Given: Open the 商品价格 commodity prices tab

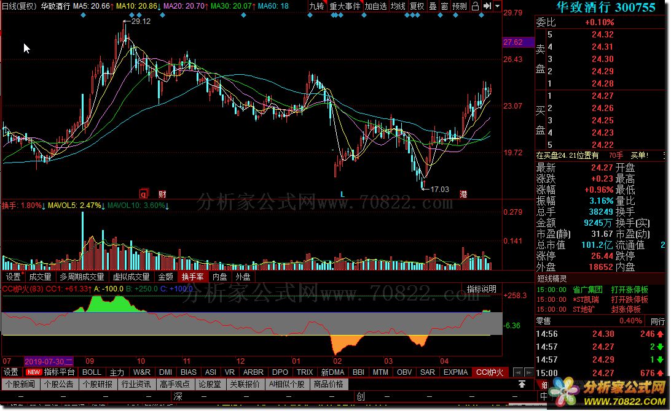Looking at the screenshot, I should click(x=328, y=384).
